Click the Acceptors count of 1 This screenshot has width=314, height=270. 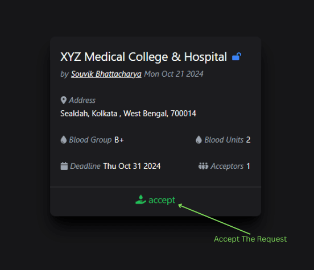(249, 166)
